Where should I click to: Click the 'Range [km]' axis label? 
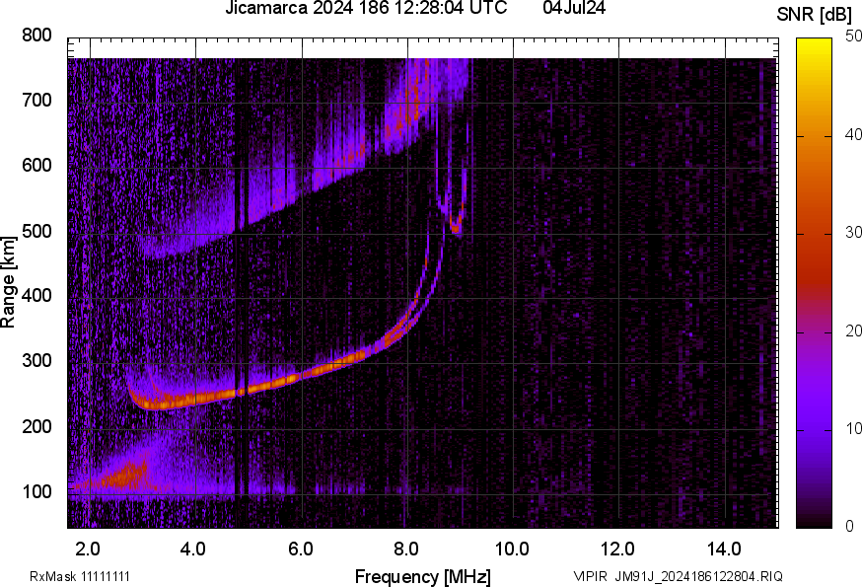[8, 282]
